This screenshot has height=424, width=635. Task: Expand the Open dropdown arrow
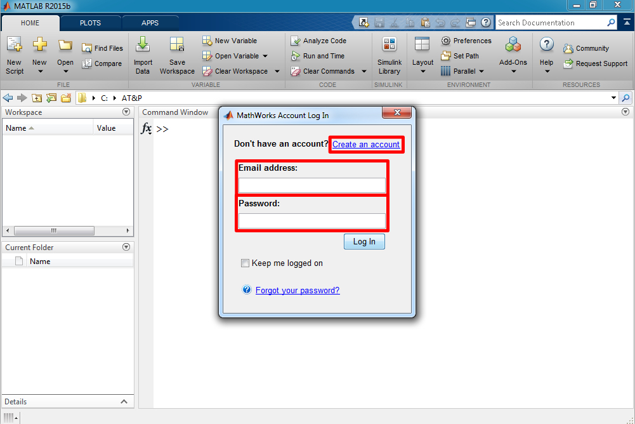click(x=65, y=71)
